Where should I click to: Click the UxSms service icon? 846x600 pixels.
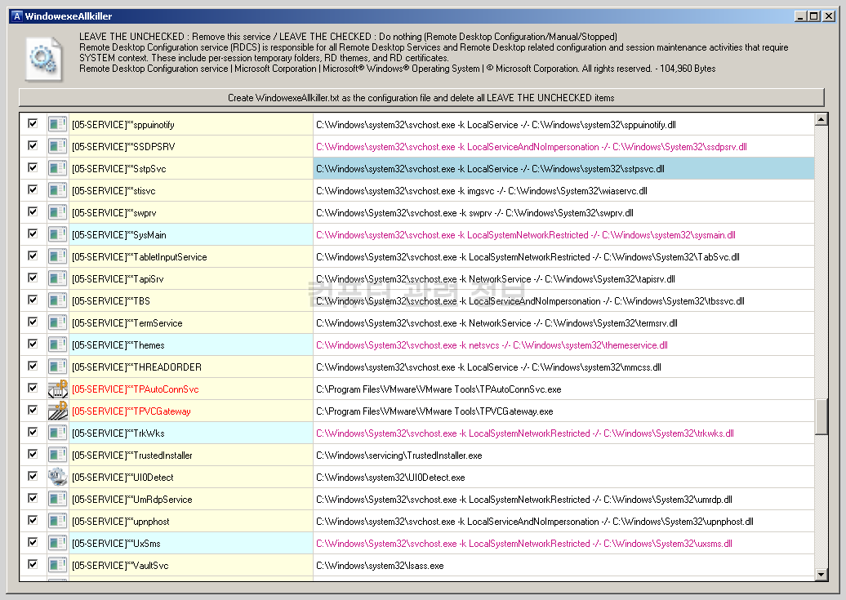(57, 544)
